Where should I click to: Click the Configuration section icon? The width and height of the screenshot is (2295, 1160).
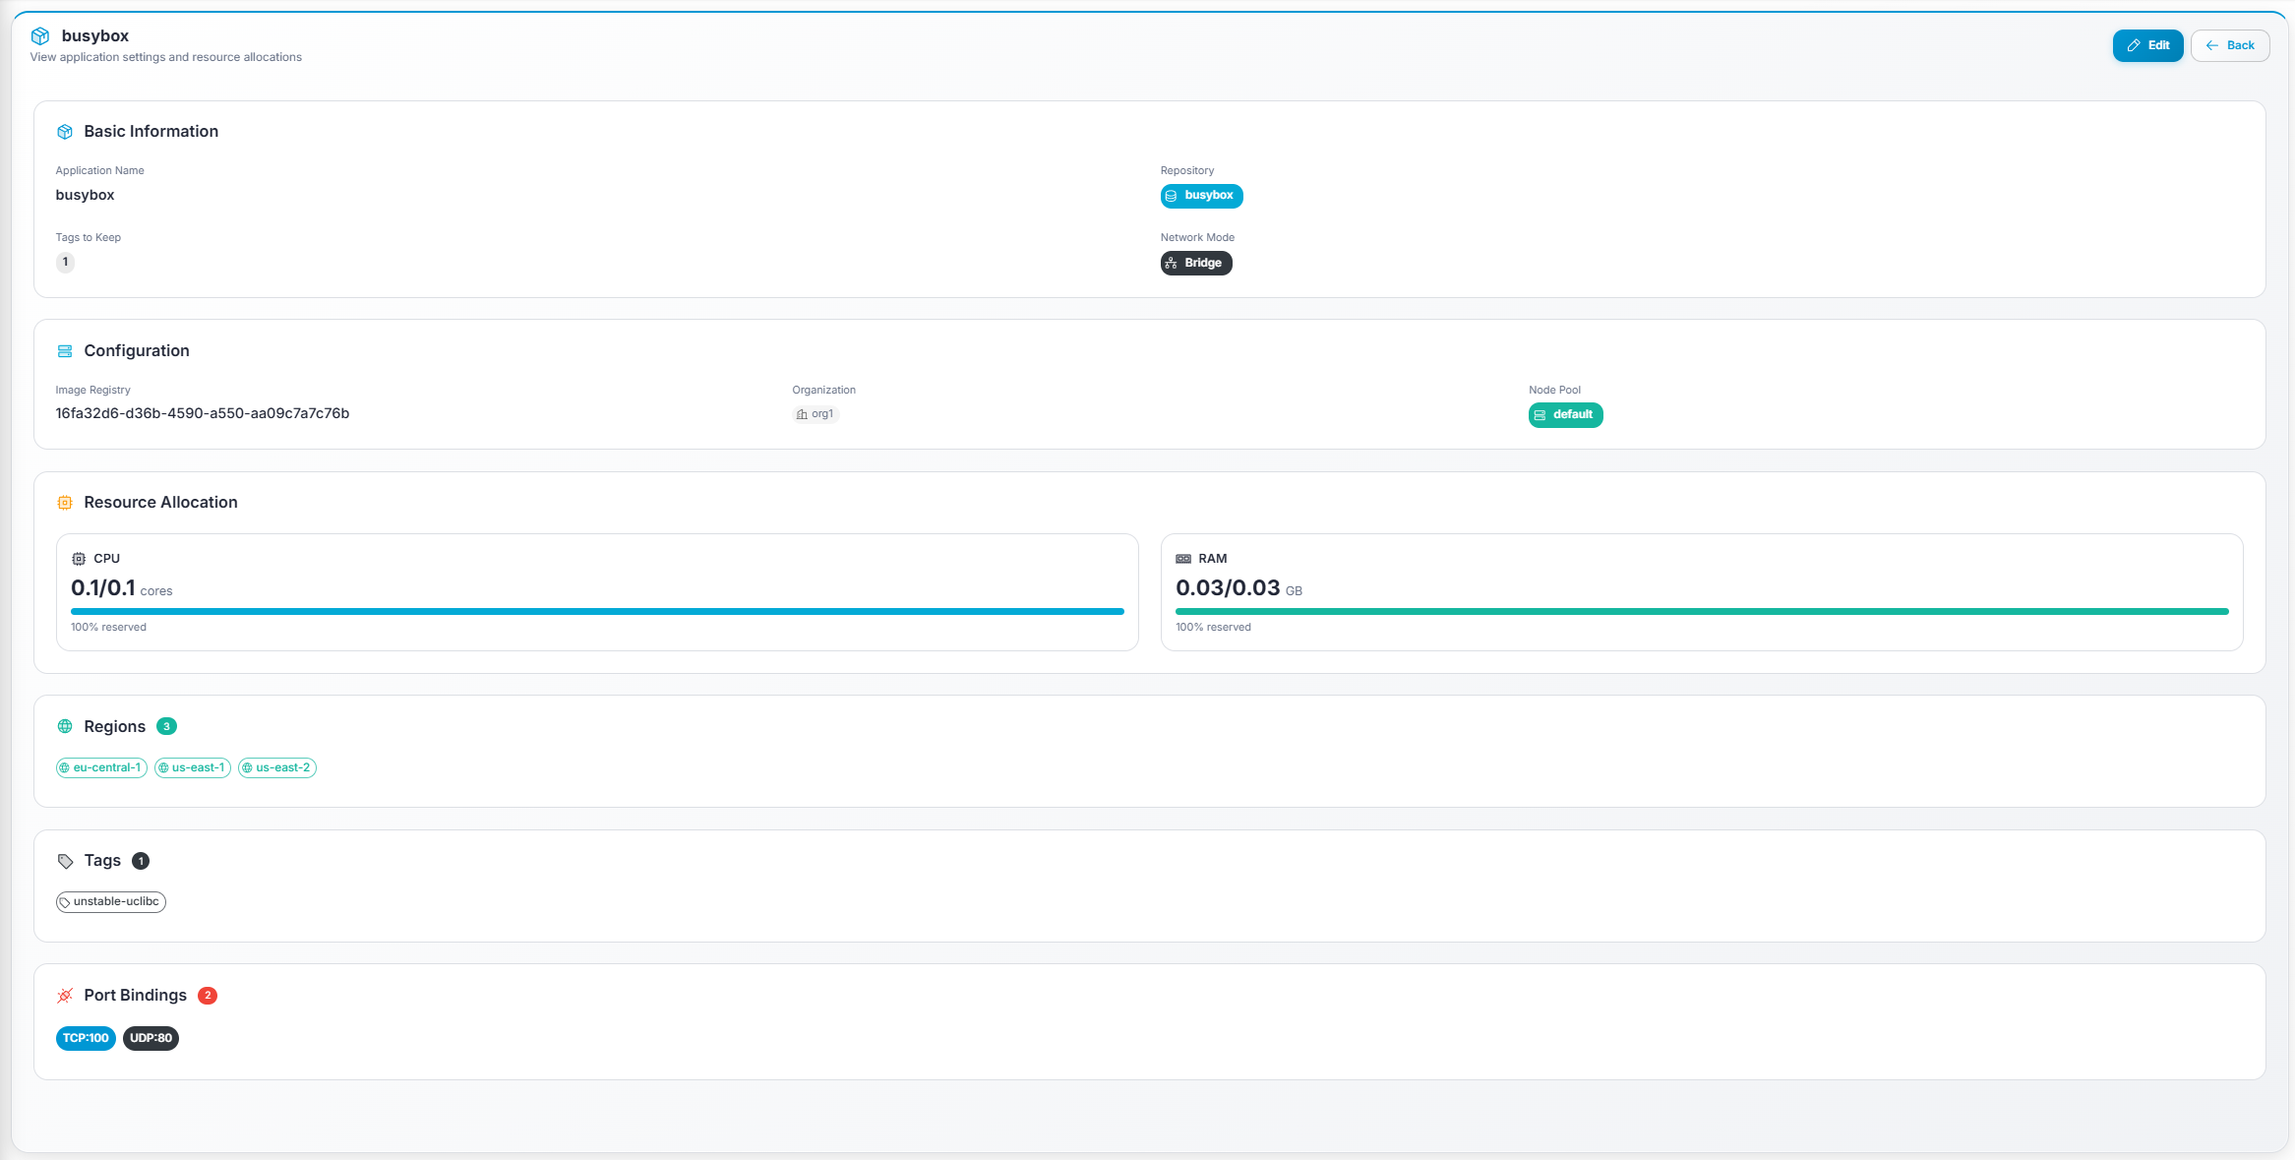click(x=65, y=350)
